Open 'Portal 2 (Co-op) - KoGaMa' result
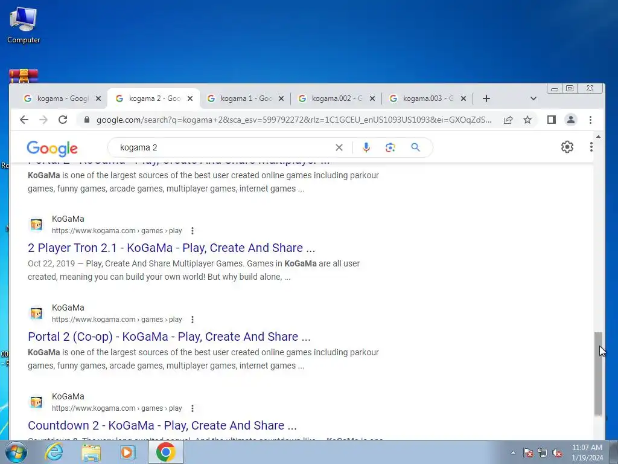Screen dimensions: 618x464 [x=169, y=337]
